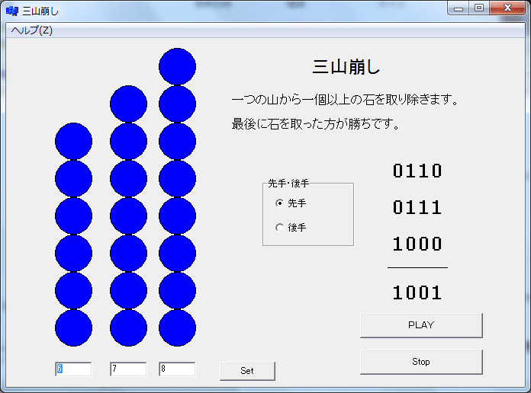Screen dimensions: 531x393
Task: Click the PLAY button
Action: click(x=421, y=325)
